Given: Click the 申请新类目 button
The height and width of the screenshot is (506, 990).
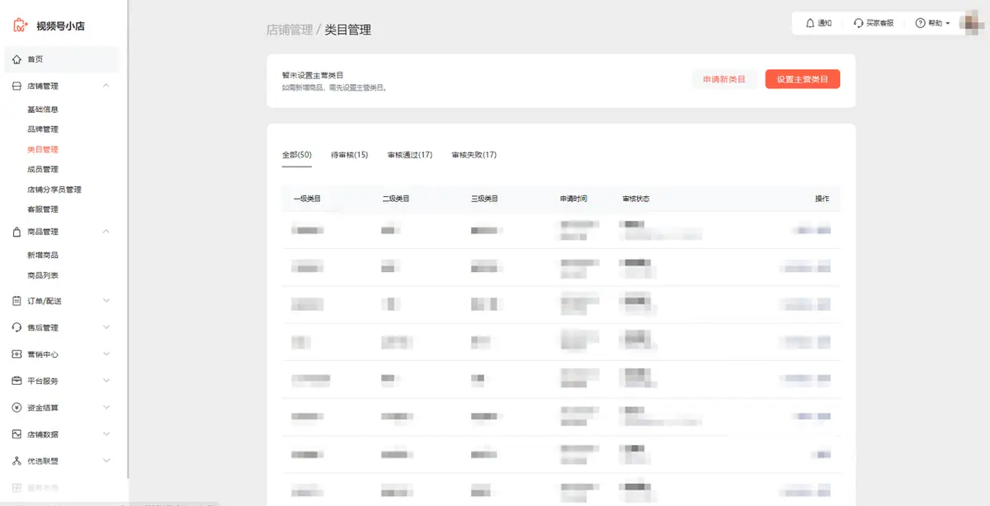Looking at the screenshot, I should (724, 79).
